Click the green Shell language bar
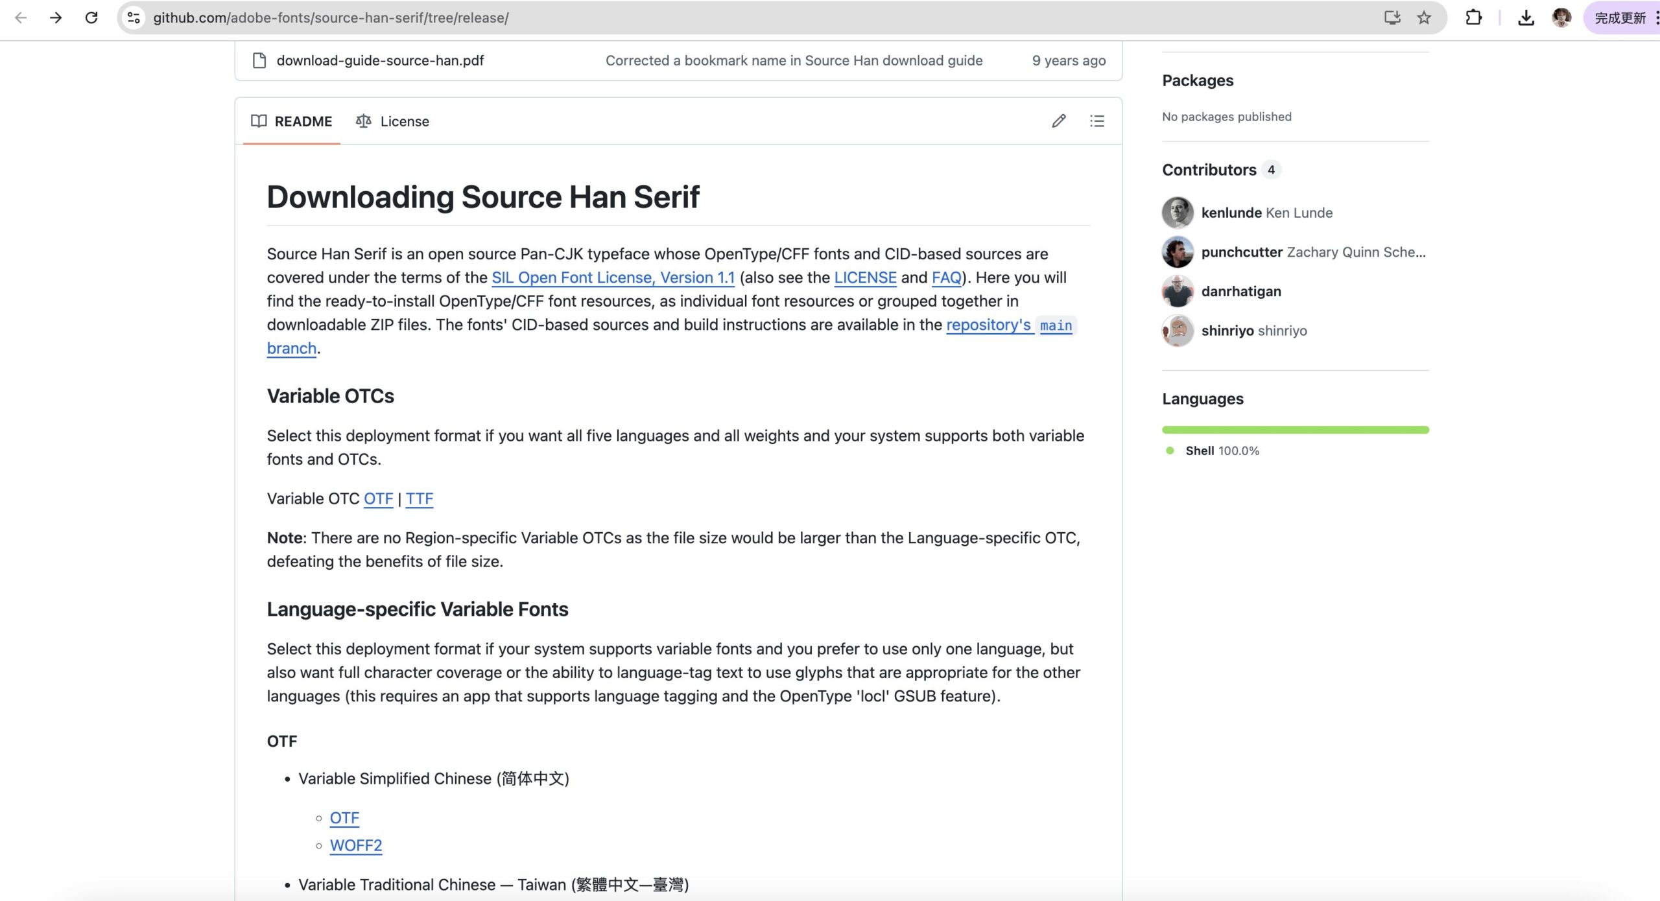1660x901 pixels. pos(1296,430)
